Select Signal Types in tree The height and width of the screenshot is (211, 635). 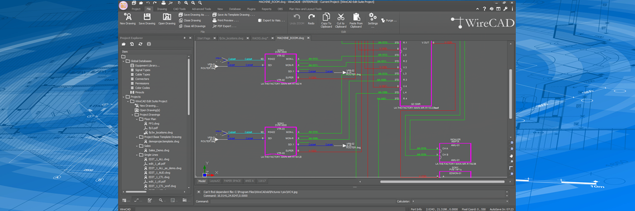coord(143,70)
